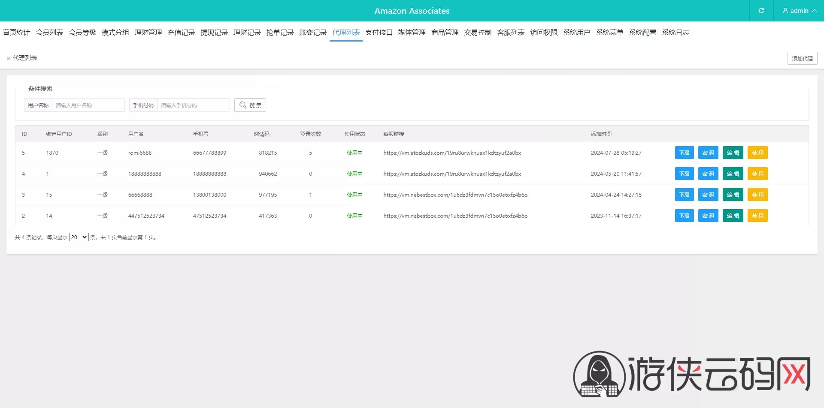Open 会员等级 menu item

coord(82,32)
